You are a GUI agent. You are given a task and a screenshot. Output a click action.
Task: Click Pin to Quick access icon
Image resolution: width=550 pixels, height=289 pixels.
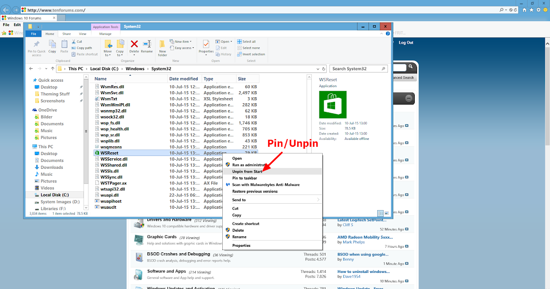(x=37, y=44)
